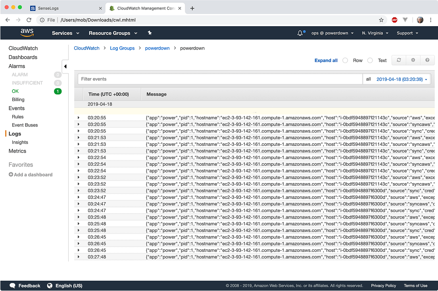438x291 pixels.
Task: Open the Privacy Policy link
Action: pos(383,285)
